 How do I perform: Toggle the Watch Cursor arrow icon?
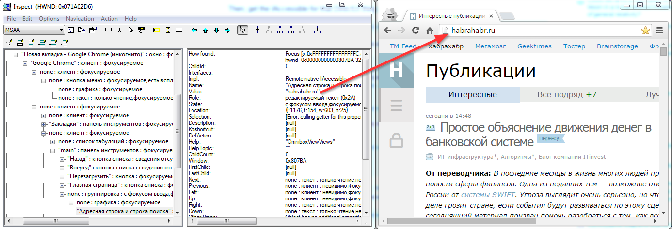[130, 30]
